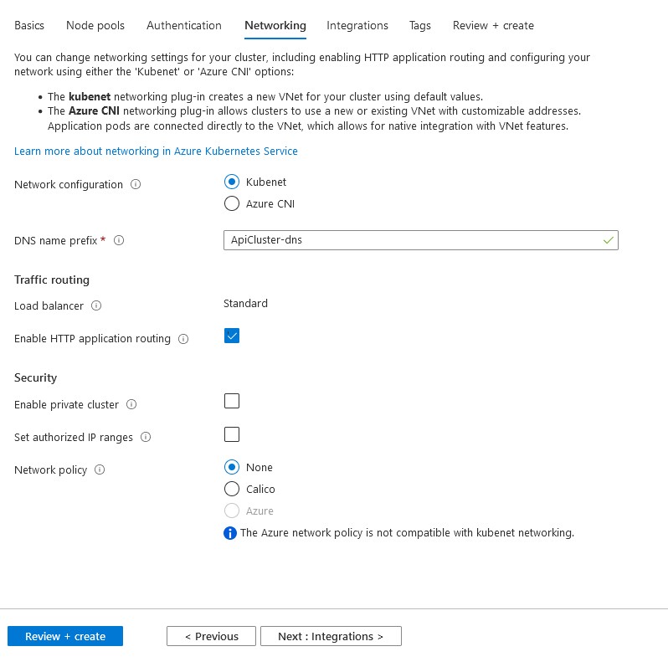Select the Kubenet radio button
This screenshot has height=667, width=668.
tap(232, 182)
